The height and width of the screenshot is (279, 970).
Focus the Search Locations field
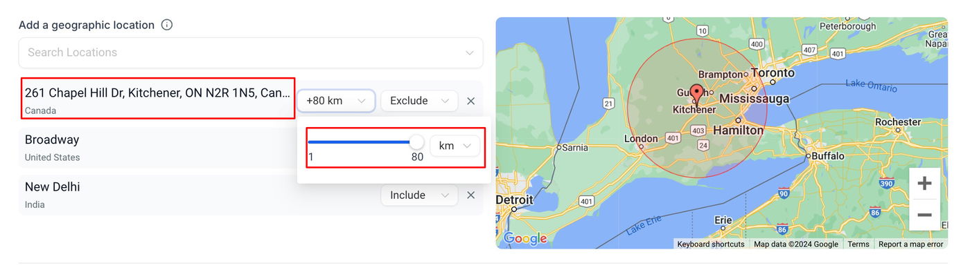[x=242, y=52]
